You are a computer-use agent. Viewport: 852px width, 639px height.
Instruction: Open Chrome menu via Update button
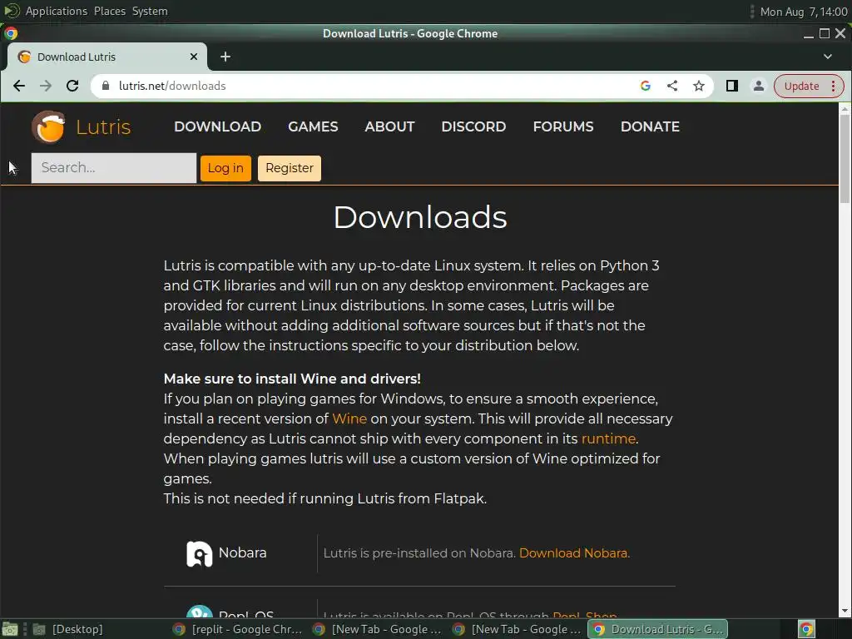[x=809, y=86]
